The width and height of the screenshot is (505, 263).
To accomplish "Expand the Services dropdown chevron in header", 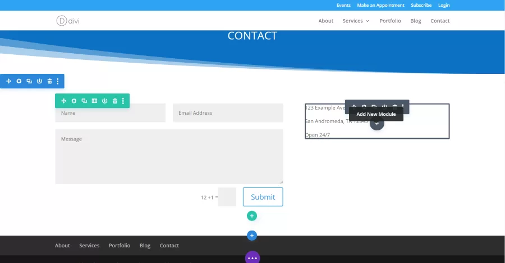I will click(368, 21).
